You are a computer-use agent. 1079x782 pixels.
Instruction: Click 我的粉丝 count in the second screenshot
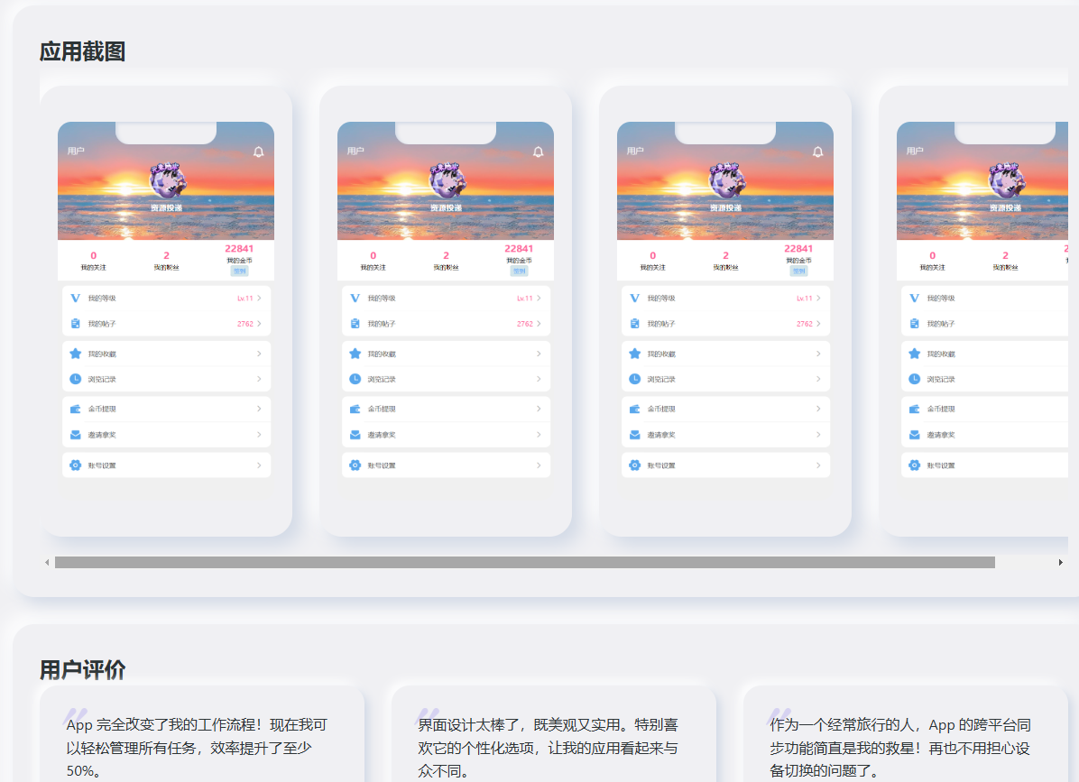coord(446,256)
